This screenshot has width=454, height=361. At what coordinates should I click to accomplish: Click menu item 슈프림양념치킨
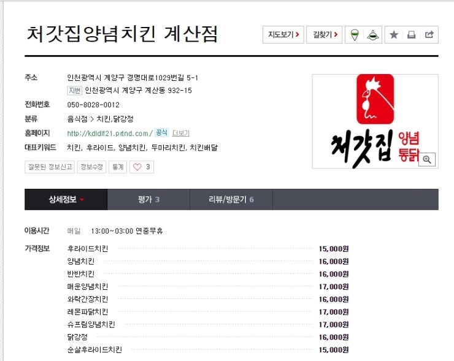(x=91, y=325)
